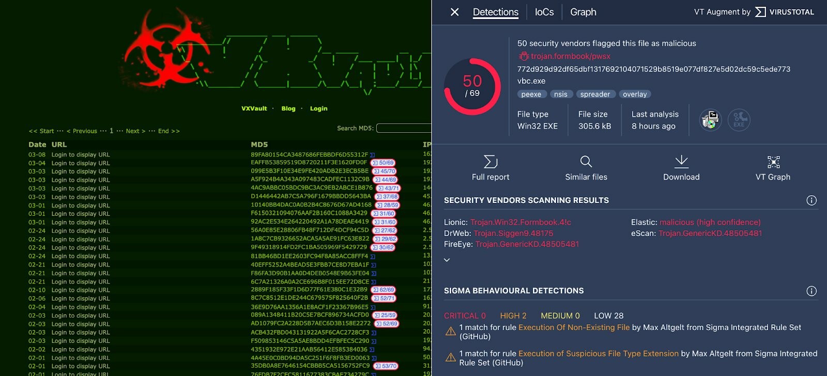This screenshot has height=376, width=827.
Task: Open the 45/70 VT badge in VXVault list
Action: click(385, 171)
